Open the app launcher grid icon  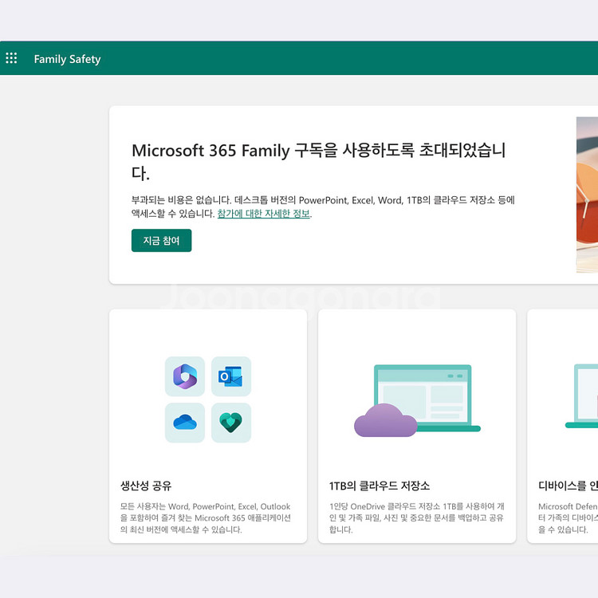coord(11,58)
